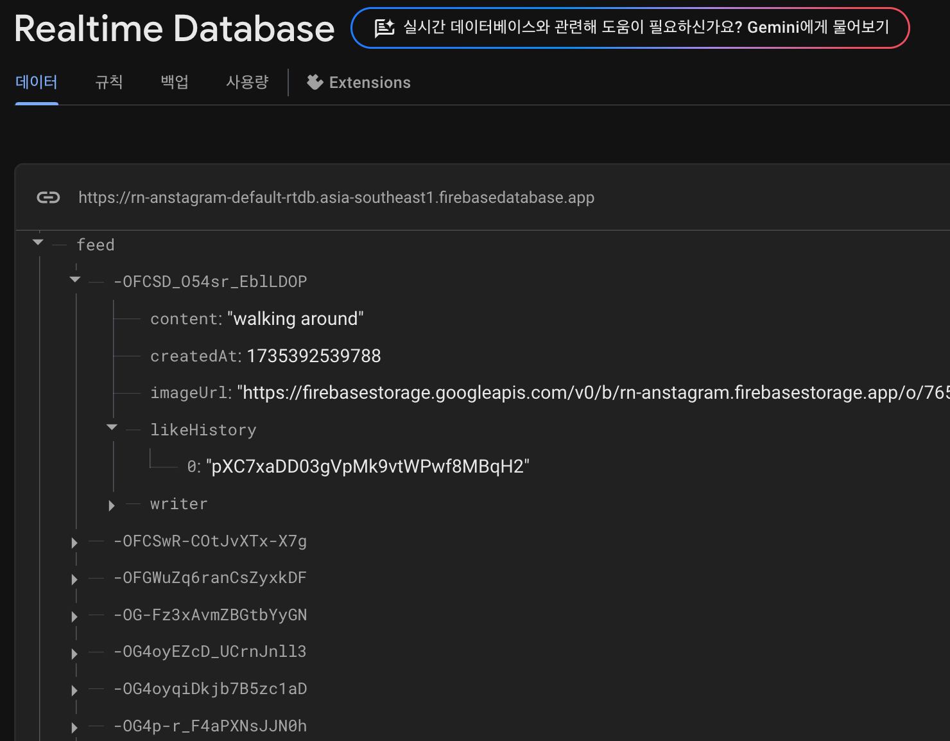Expand the -OG4oyqiDkjb7B5zc1aD node
Image resolution: width=950 pixels, height=741 pixels.
coord(74,690)
